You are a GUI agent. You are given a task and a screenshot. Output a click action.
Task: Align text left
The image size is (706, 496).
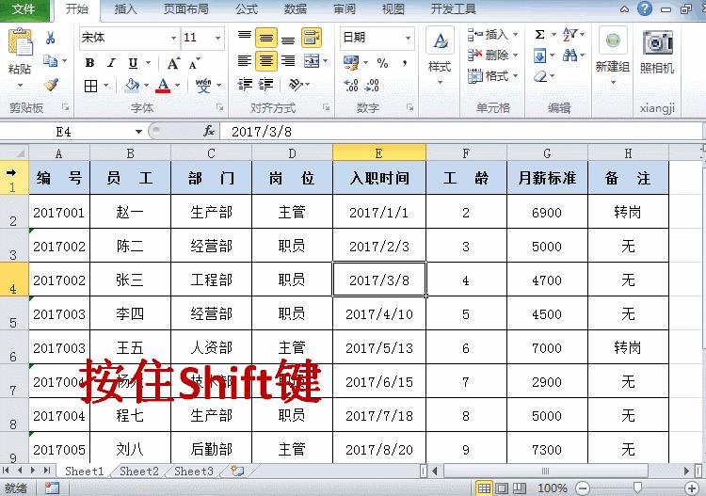point(245,61)
